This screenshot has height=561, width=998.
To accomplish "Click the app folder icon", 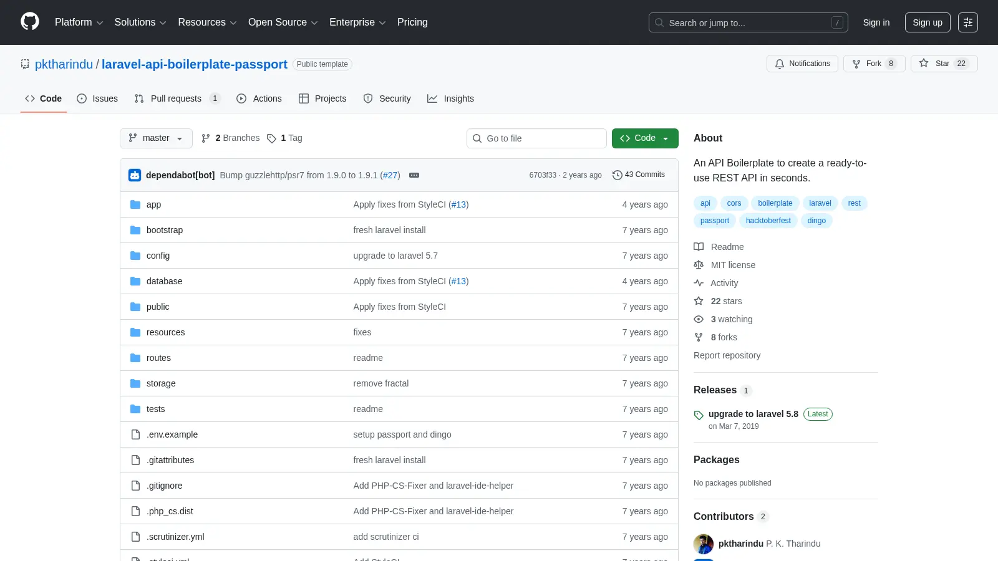I will tap(135, 204).
